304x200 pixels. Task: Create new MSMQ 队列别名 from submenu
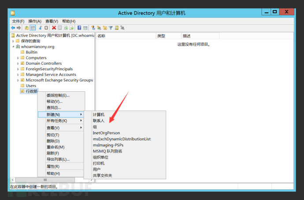[125, 151]
